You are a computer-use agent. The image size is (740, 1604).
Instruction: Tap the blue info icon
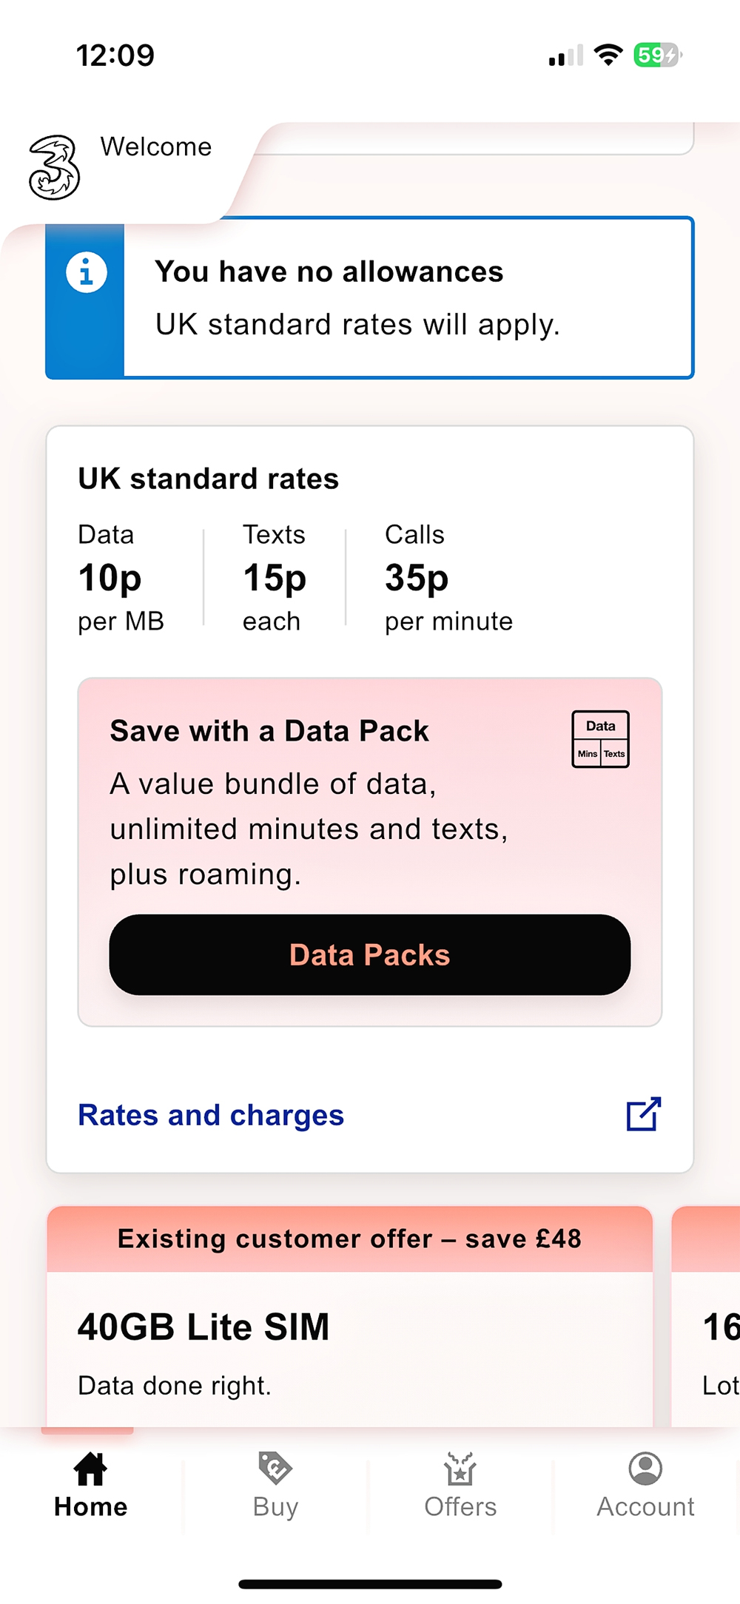(x=87, y=273)
